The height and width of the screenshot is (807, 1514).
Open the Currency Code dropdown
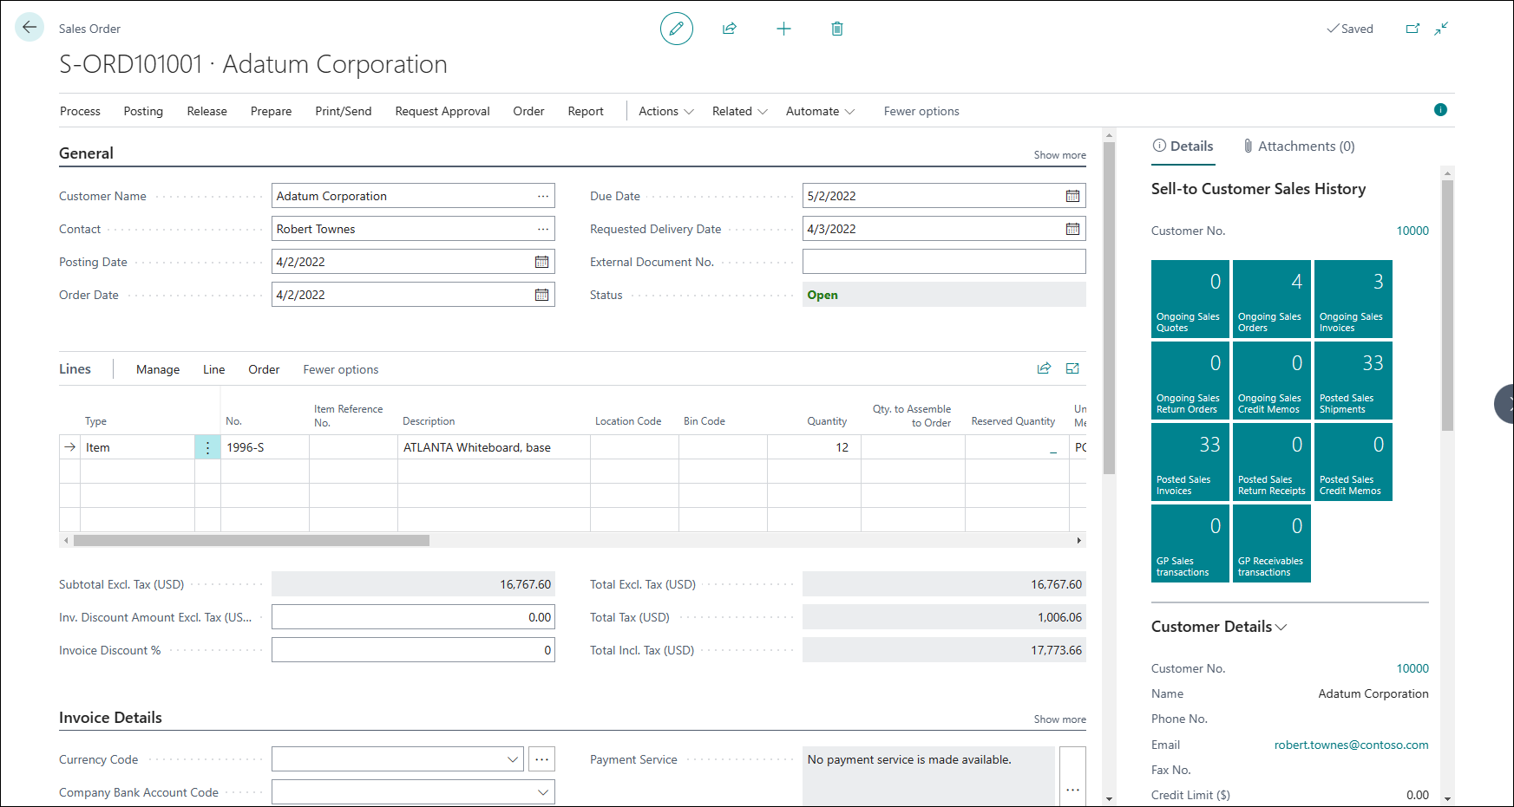tap(513, 759)
